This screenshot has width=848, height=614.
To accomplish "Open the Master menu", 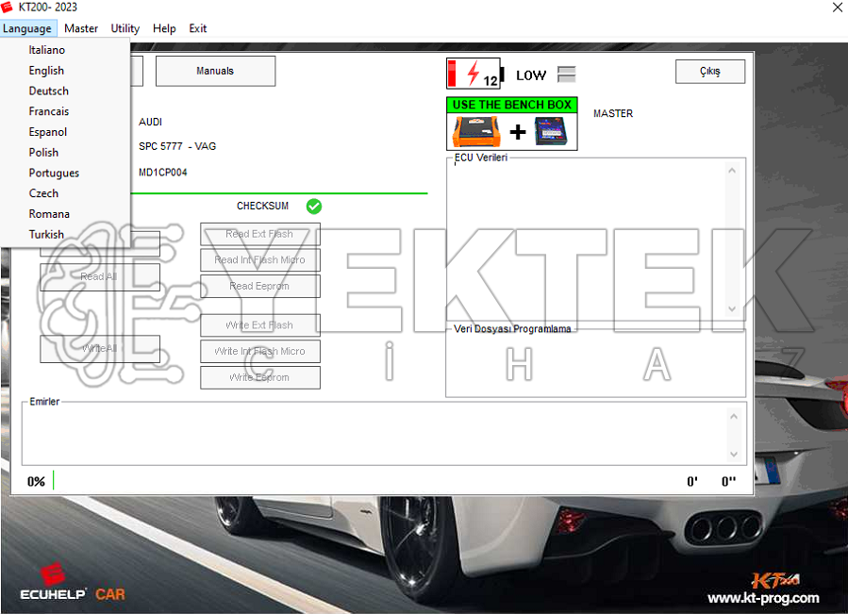I will [80, 28].
